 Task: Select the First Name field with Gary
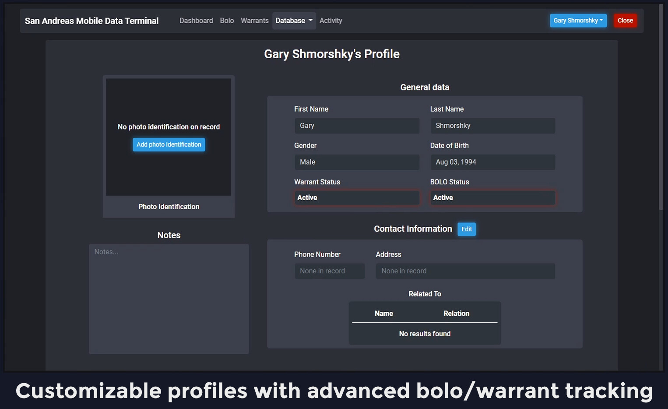click(357, 126)
